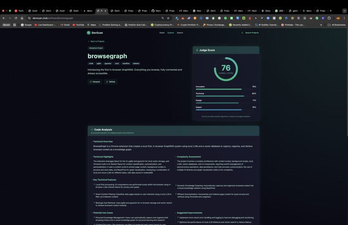Open the Chrome three-dot menu
348x225 pixels.
[x=344, y=18]
